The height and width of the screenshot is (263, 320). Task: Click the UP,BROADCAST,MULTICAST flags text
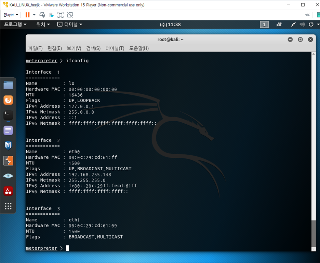point(100,169)
